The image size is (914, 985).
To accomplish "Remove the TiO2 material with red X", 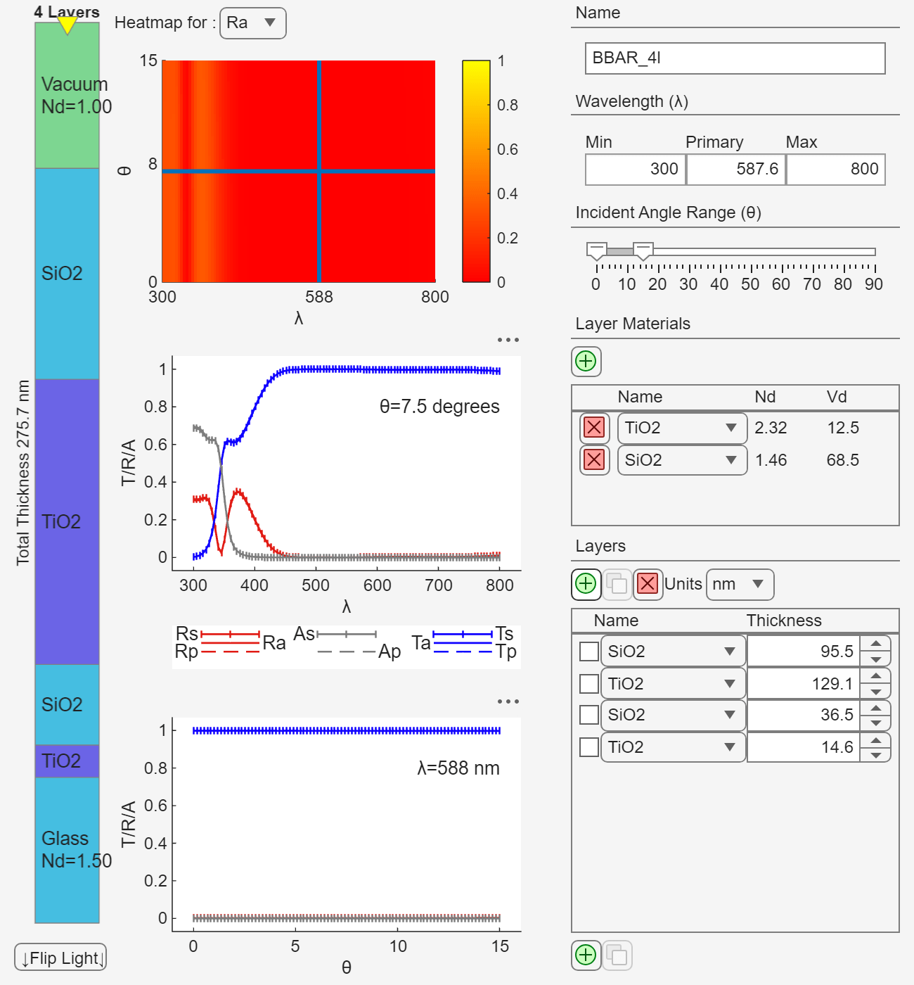I will tap(594, 428).
